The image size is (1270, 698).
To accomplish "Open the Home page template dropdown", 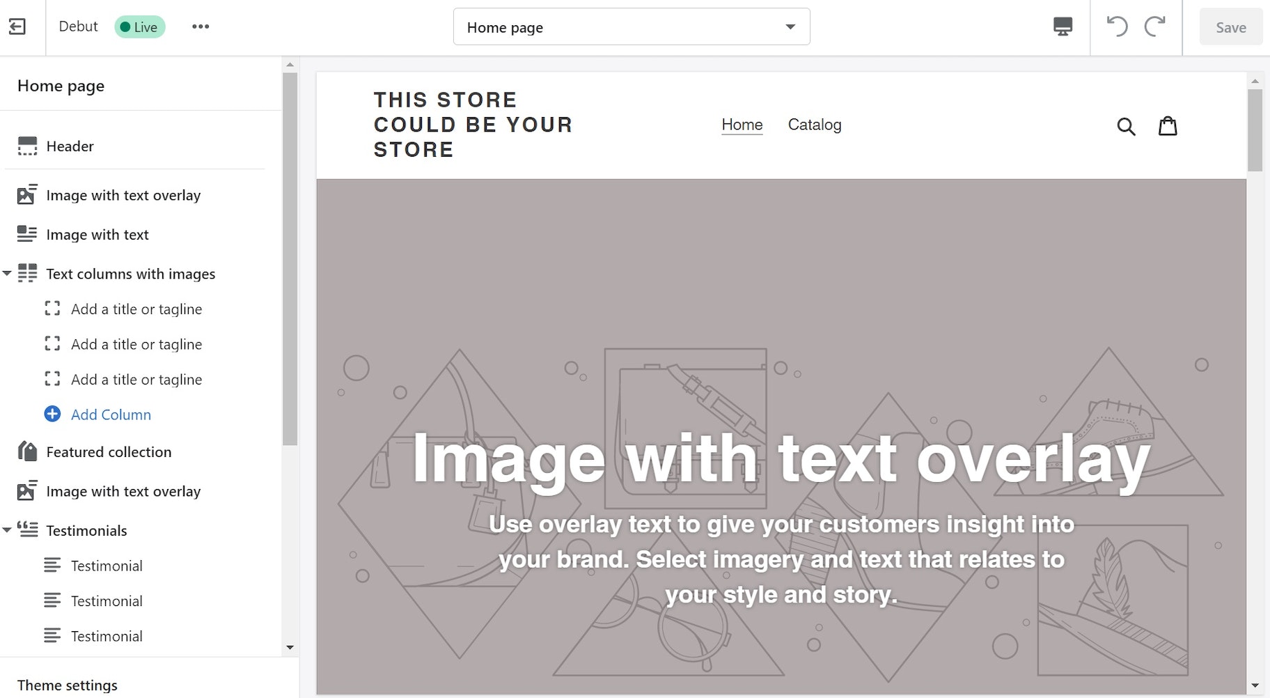I will click(631, 27).
